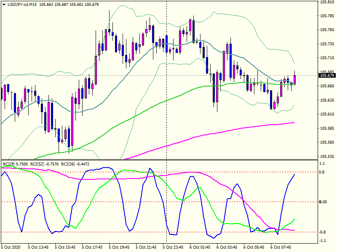Select the 5 Oct 15:45 time label
The image size is (337, 252).
(65, 247)
